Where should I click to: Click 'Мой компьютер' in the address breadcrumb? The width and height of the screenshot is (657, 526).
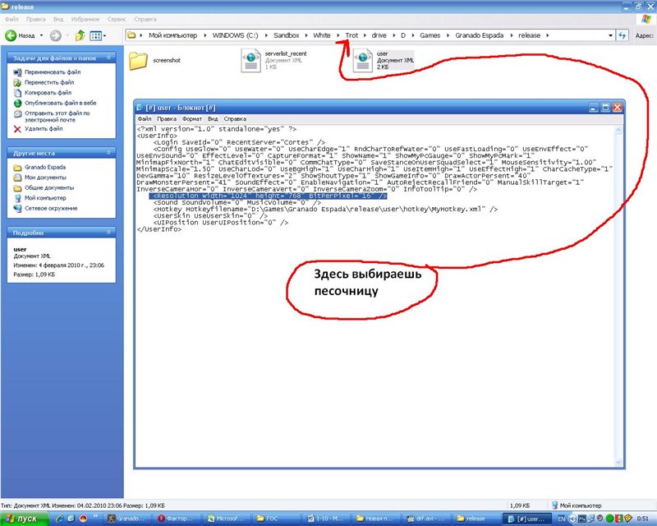172,35
